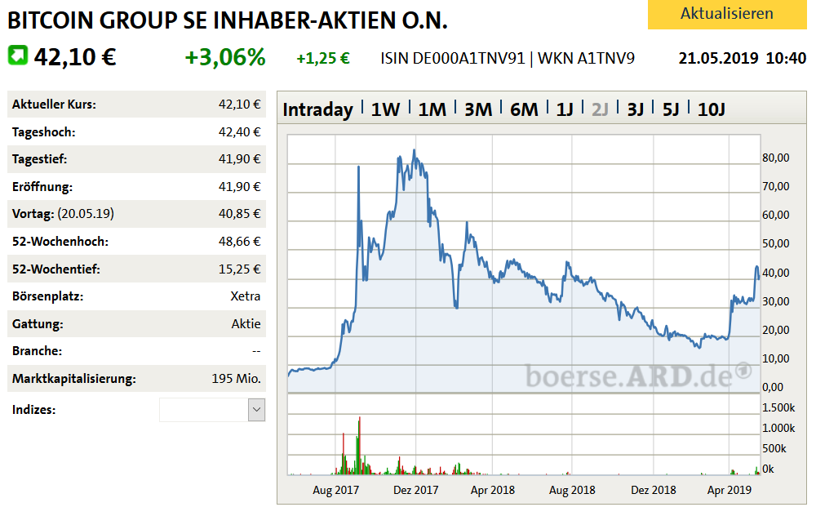Screen dimensions: 816x516
Task: Click the Tageshoch value 42,40 €
Action: point(239,131)
